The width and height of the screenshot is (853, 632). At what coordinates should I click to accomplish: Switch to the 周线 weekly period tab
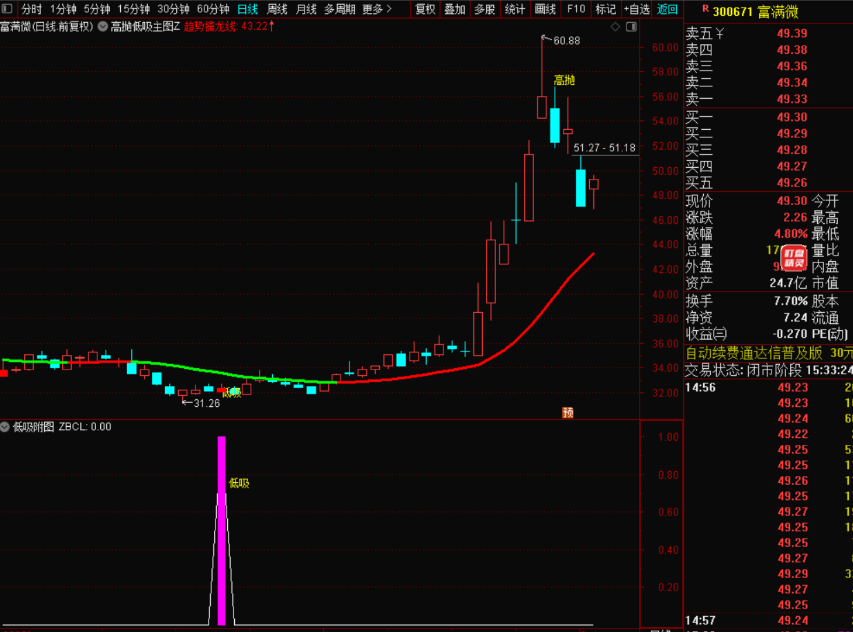[277, 10]
